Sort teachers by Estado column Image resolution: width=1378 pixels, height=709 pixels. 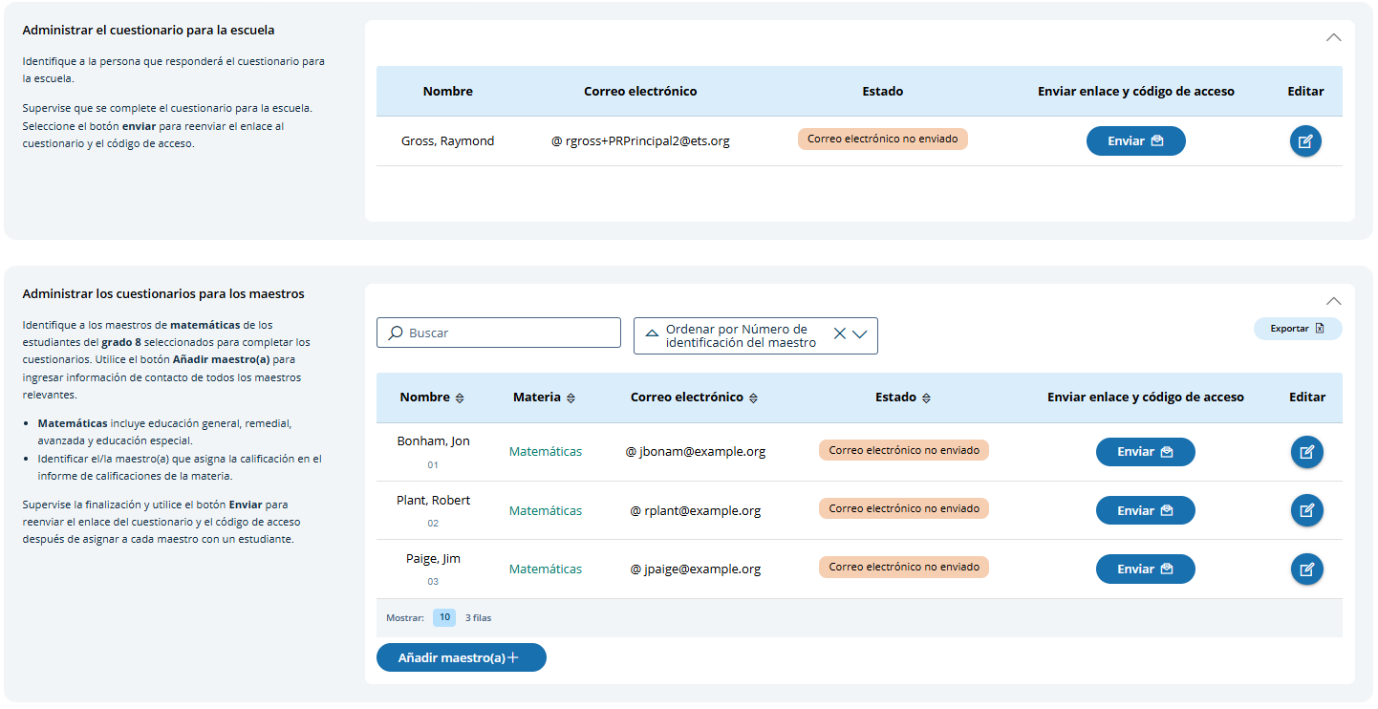pos(926,397)
